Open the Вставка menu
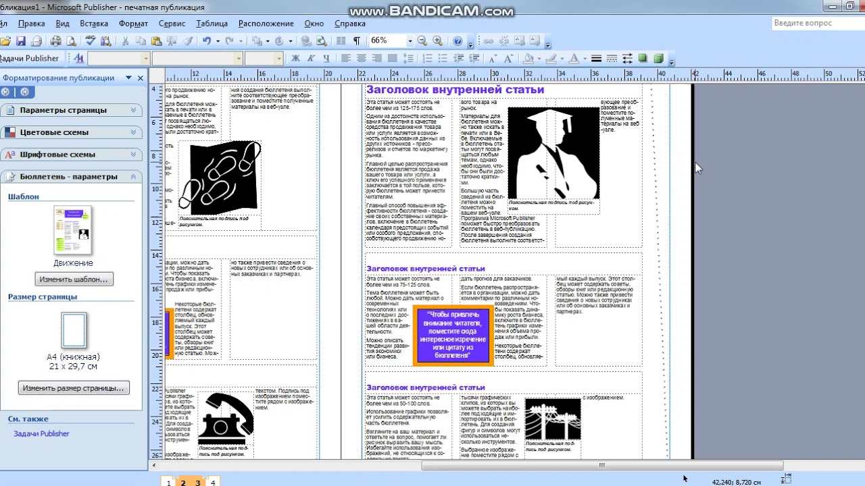Image resolution: width=865 pixels, height=486 pixels. [94, 24]
